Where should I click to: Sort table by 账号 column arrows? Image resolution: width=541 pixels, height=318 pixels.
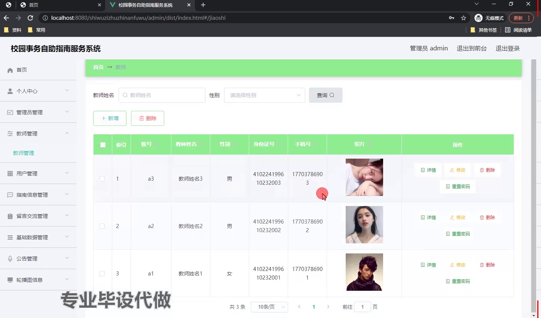pyautogui.click(x=156, y=144)
